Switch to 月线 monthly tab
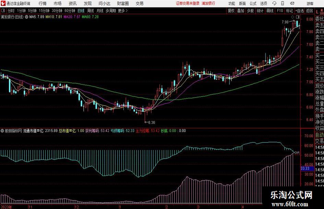 (100, 11)
